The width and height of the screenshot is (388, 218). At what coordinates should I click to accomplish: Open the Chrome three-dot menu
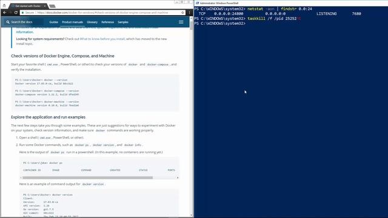189,12
